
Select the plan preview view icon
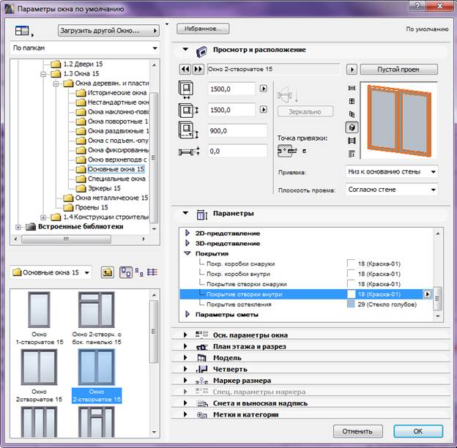pos(352,88)
